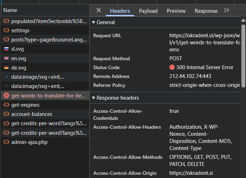Viewport: 246px width, 178px height.
Task: Collapse the General section
Action: coord(94,22)
